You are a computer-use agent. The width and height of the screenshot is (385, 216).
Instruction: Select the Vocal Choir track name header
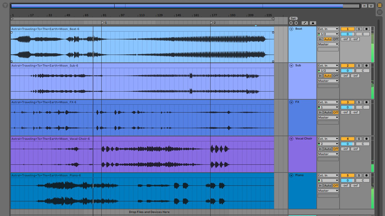[x=304, y=139]
